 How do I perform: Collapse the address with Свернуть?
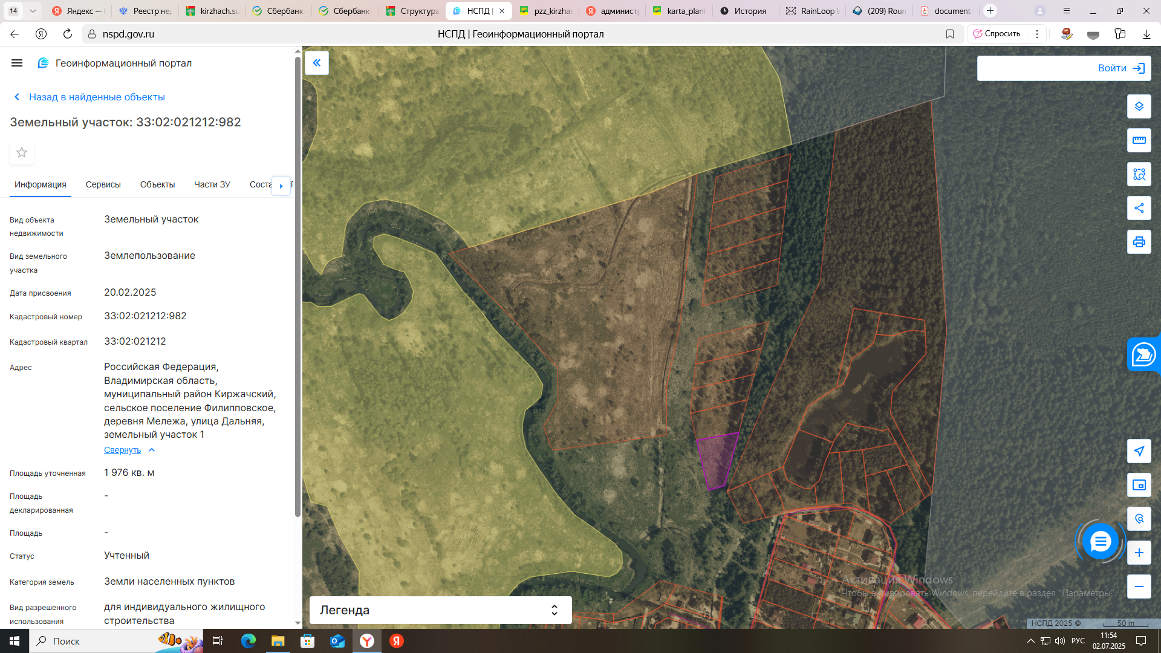122,450
